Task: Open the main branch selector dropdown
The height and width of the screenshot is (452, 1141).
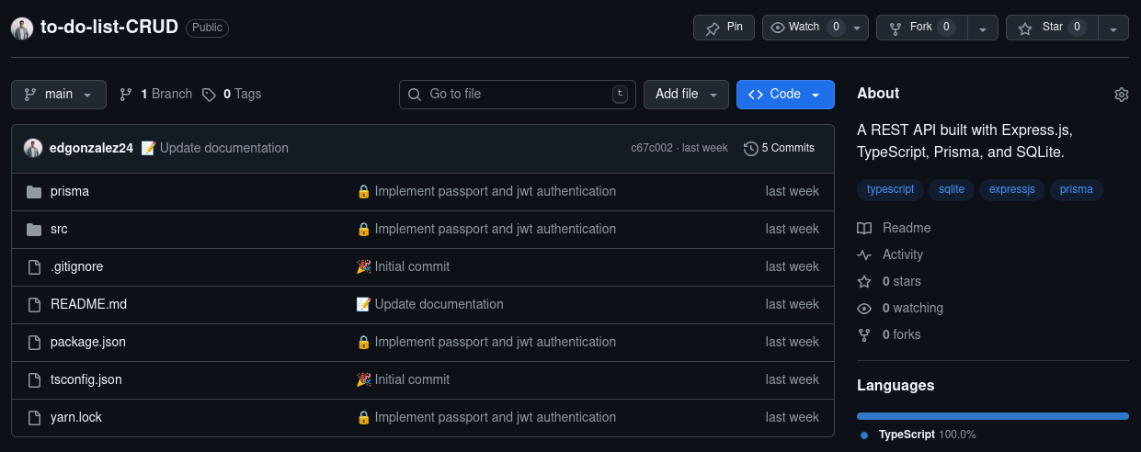Action: [59, 95]
